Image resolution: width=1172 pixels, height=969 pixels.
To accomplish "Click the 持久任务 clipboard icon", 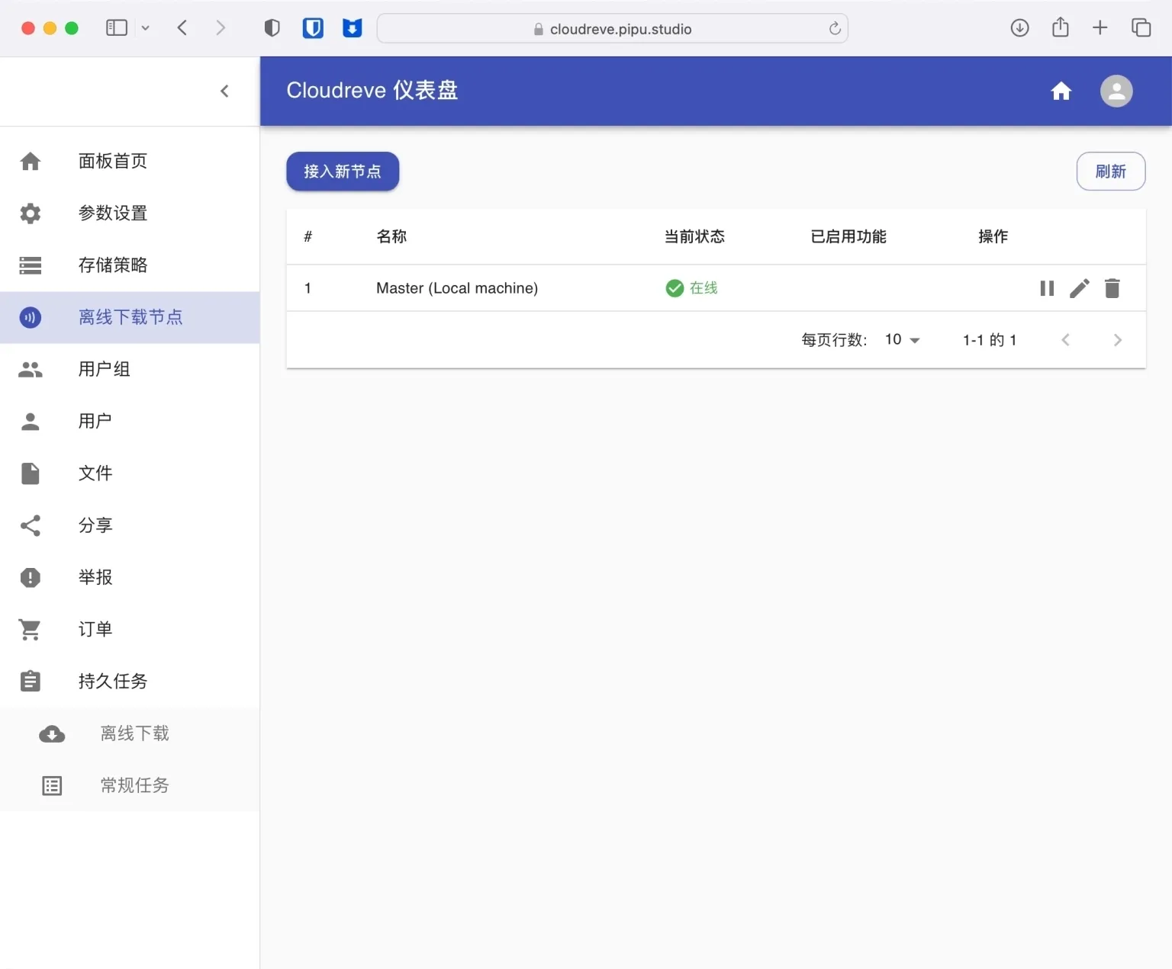I will point(31,681).
